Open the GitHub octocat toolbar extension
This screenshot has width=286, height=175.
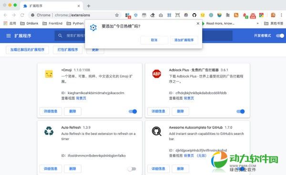tap(194, 15)
